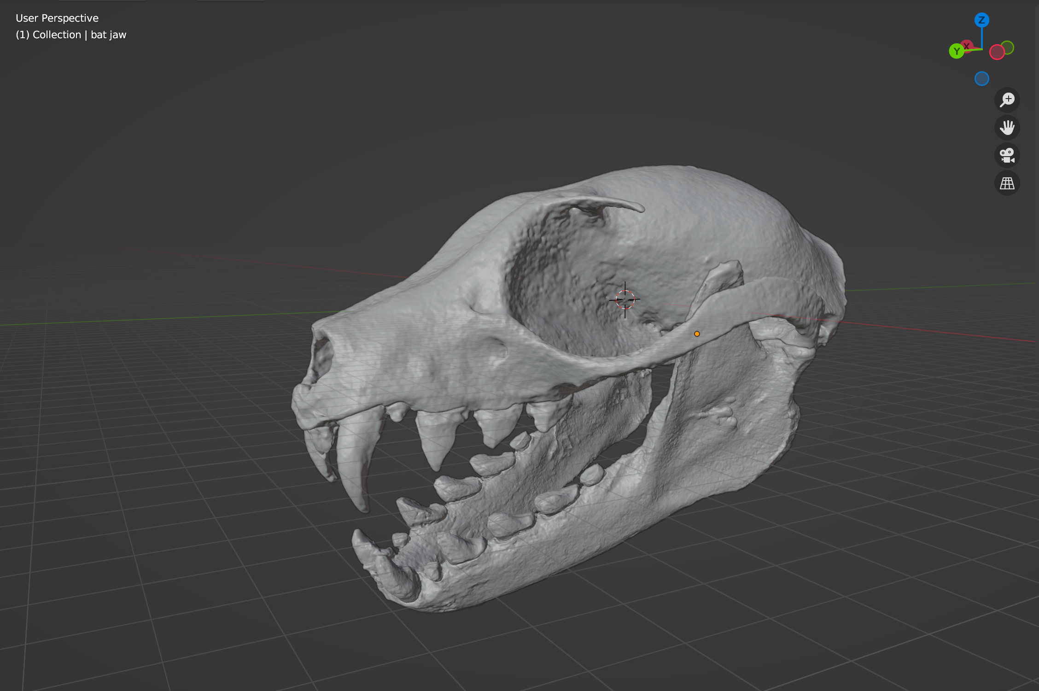
Task: Click the blue Z axis on the navigation gizmo
Action: [x=982, y=19]
